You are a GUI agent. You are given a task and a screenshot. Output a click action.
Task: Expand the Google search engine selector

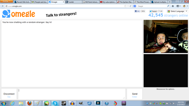pyautogui.click(x=135, y=6)
